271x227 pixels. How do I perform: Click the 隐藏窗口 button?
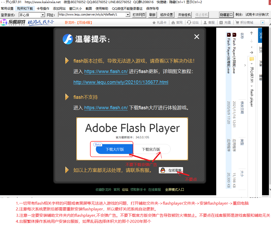[x=226, y=15]
